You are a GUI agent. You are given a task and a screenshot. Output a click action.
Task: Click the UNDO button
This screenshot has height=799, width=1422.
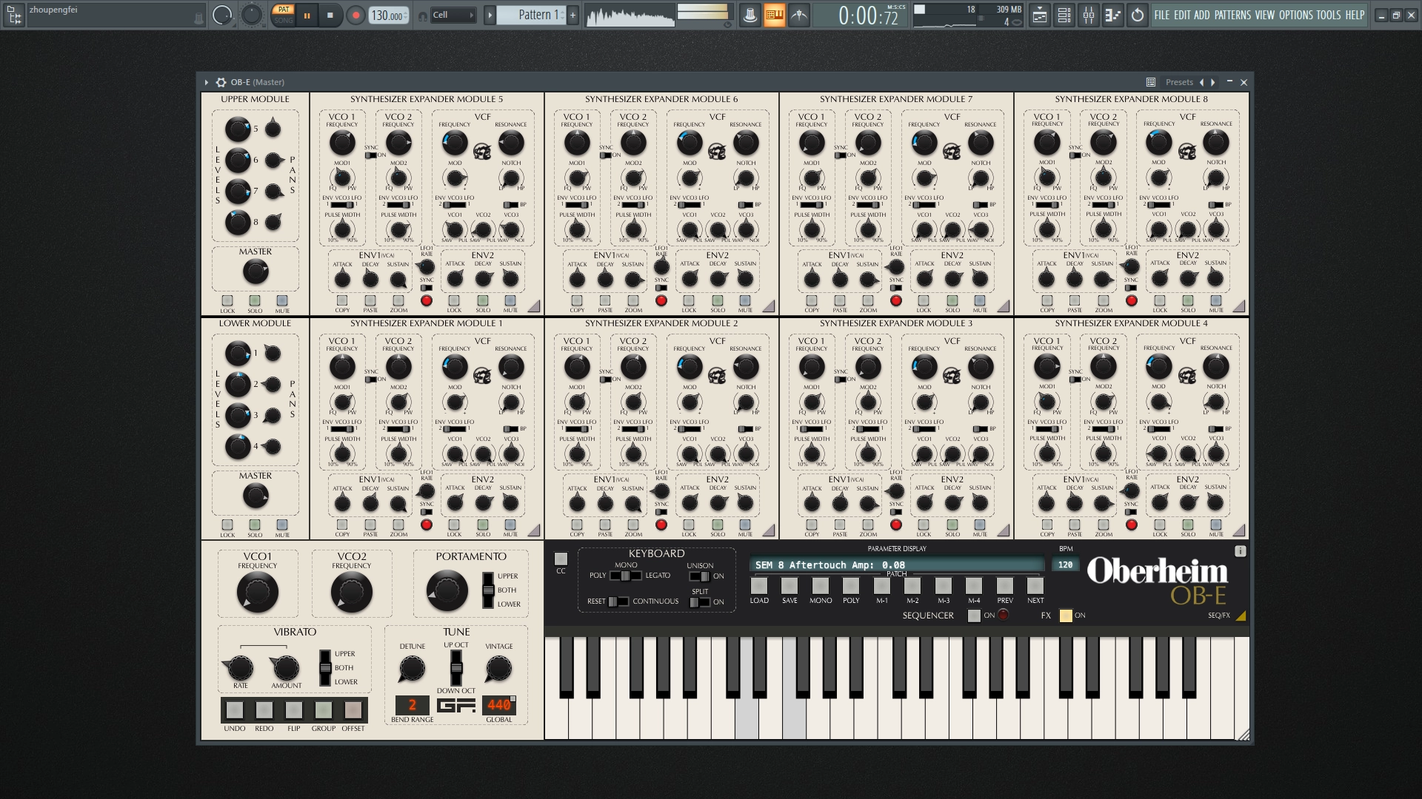click(x=234, y=710)
